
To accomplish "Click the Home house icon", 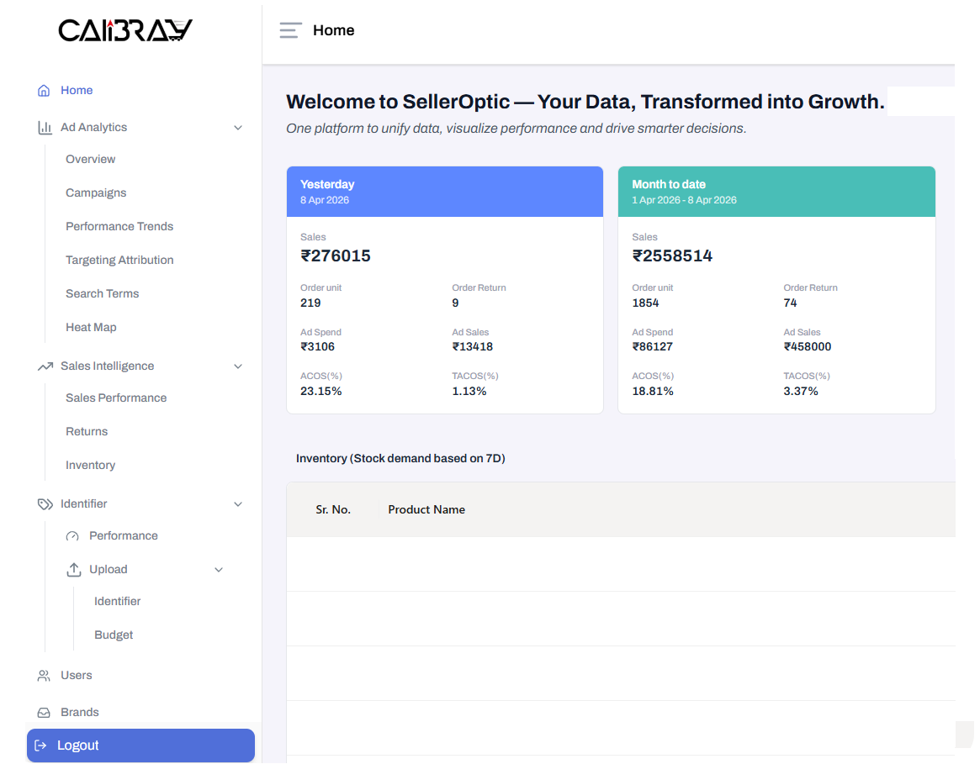I will (x=44, y=91).
